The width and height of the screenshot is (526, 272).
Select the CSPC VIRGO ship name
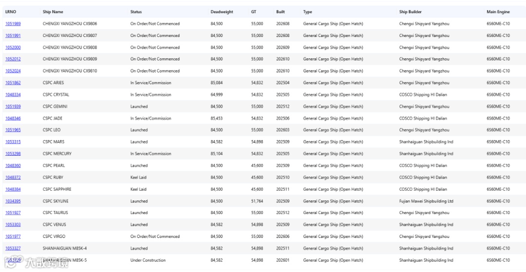coord(55,236)
